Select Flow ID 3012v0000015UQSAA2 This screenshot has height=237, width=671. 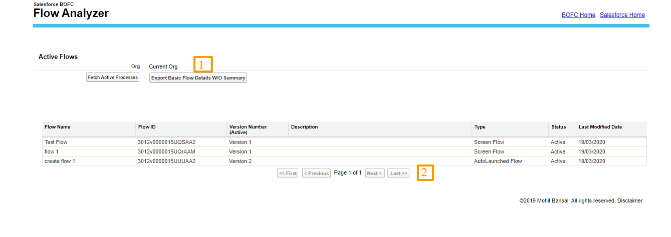(166, 142)
